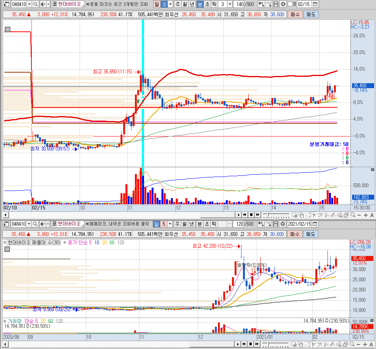
Task: Click add-candle chart icon in top toolbar
Action: [262, 4]
